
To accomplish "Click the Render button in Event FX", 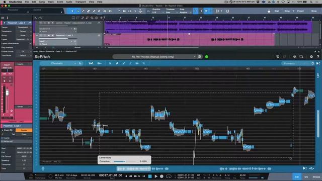I will (x=24, y=130).
